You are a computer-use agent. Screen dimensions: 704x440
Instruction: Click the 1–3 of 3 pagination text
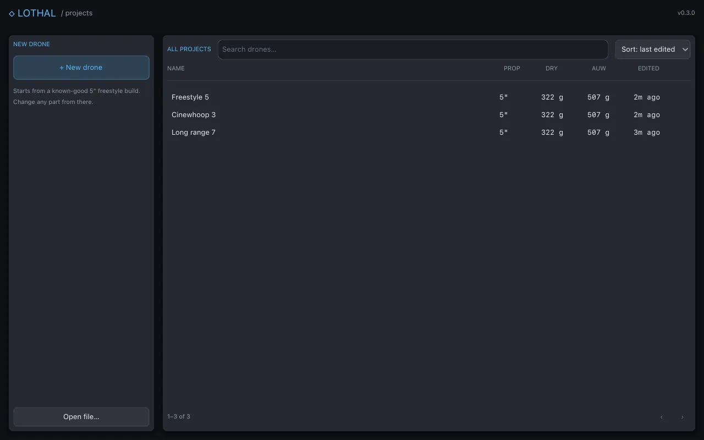pos(179,417)
